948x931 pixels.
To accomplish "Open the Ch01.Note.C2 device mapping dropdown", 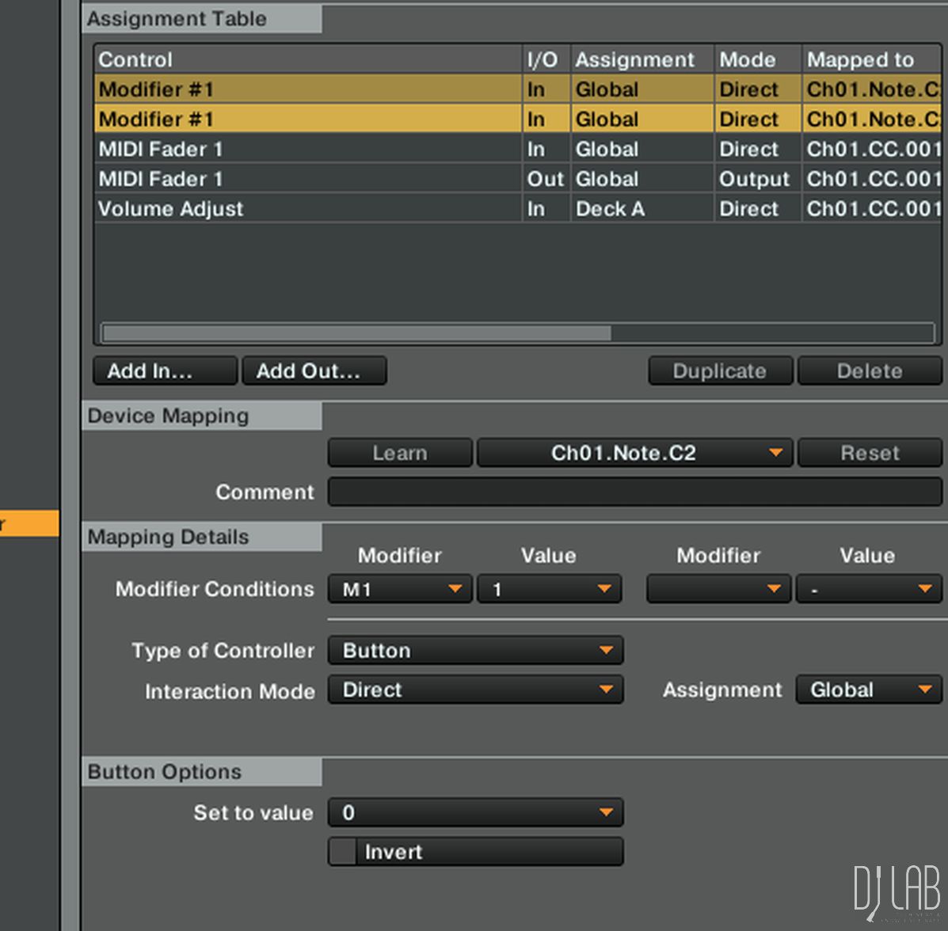I will (x=634, y=453).
